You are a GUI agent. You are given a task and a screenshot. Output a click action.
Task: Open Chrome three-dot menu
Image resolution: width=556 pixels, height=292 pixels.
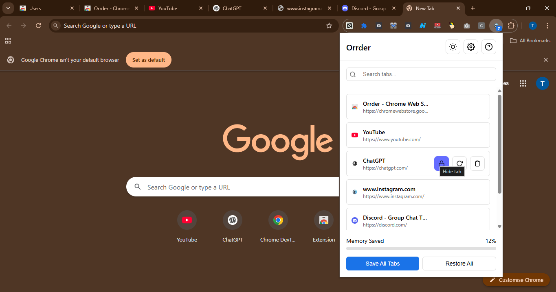point(547,26)
